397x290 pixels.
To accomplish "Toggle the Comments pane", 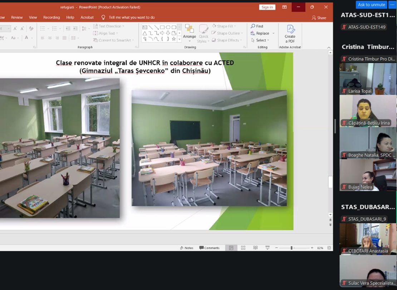I will 210,248.
